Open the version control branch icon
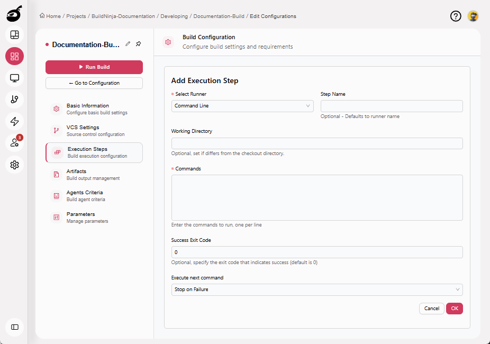This screenshot has height=344, width=490. [x=14, y=99]
